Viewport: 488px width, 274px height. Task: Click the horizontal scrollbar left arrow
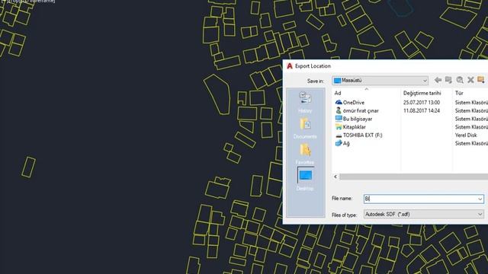coord(335,177)
